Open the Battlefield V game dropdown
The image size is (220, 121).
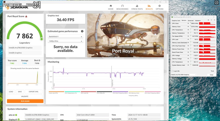pyautogui.click(x=65, y=36)
